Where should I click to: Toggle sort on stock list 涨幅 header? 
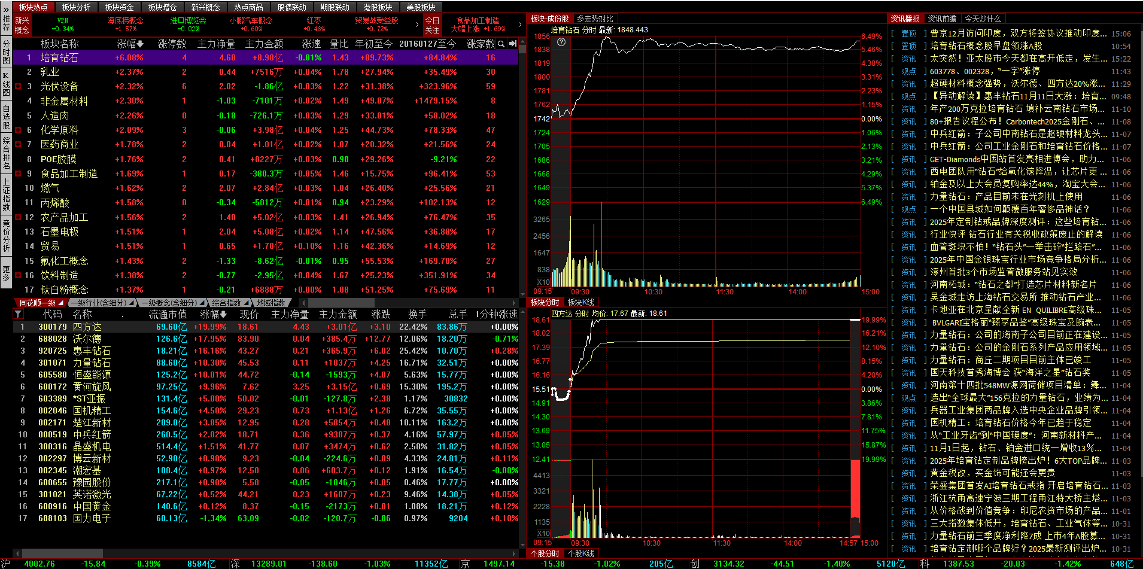click(213, 314)
